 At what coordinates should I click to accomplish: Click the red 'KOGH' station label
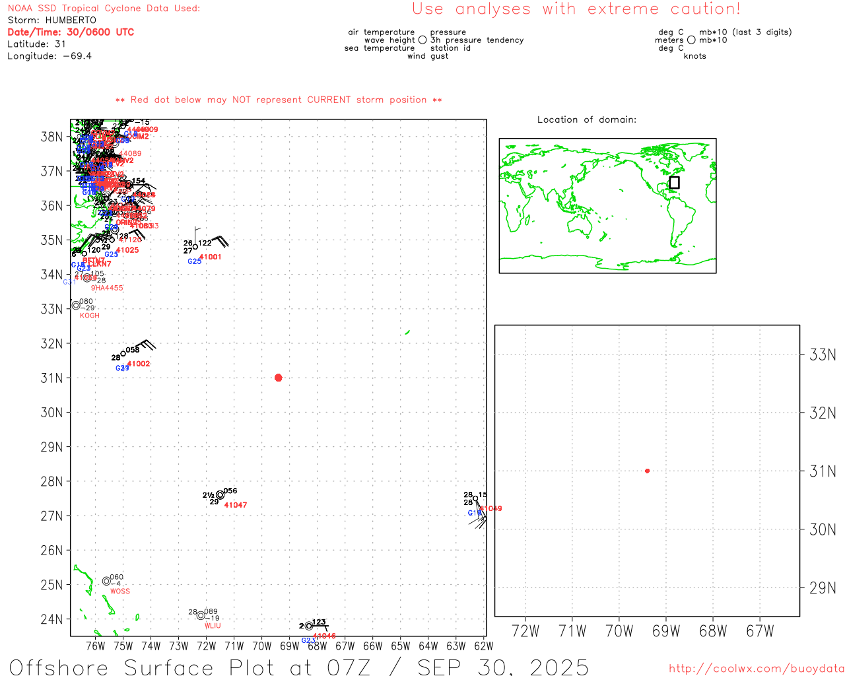(90, 316)
